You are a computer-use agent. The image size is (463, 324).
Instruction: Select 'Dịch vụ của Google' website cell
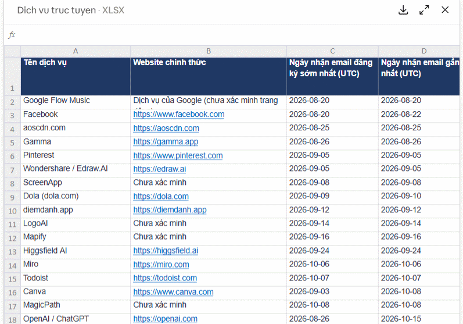point(209,102)
